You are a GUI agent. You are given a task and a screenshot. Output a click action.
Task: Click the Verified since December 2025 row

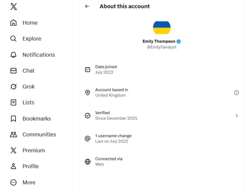116,115
